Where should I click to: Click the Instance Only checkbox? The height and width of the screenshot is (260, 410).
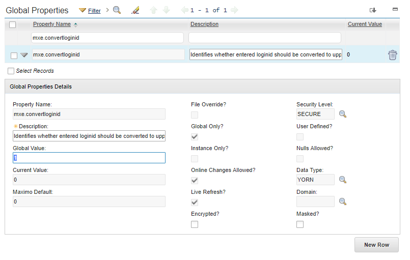(x=195, y=159)
